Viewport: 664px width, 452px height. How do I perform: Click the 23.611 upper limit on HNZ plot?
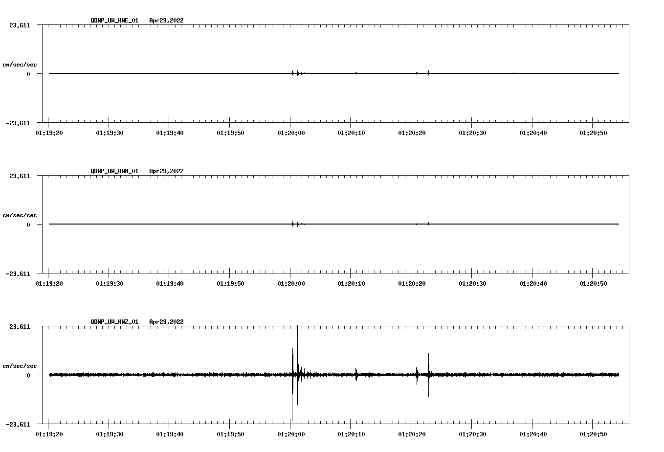(20, 326)
